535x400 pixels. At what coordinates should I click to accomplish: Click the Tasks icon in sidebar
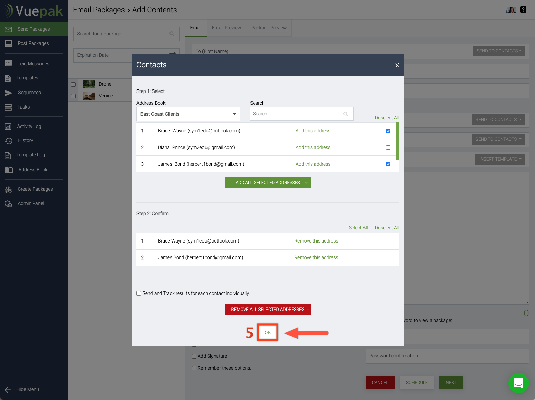tap(8, 107)
